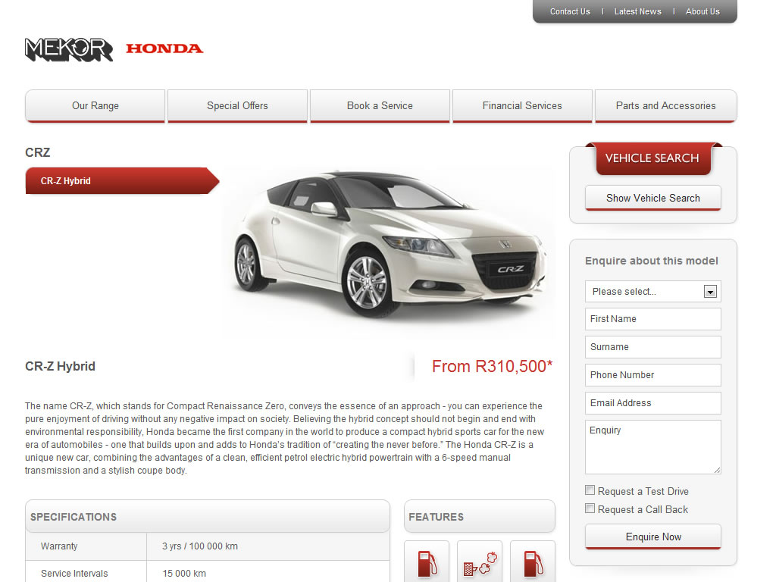Click the last fuel pump feature icon

tap(533, 562)
